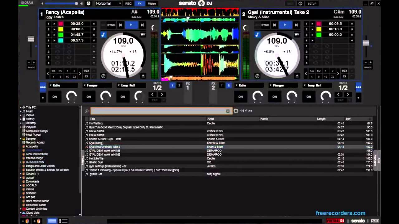Click the library settings gear icon
The width and height of the screenshot is (399, 224).
point(236,111)
